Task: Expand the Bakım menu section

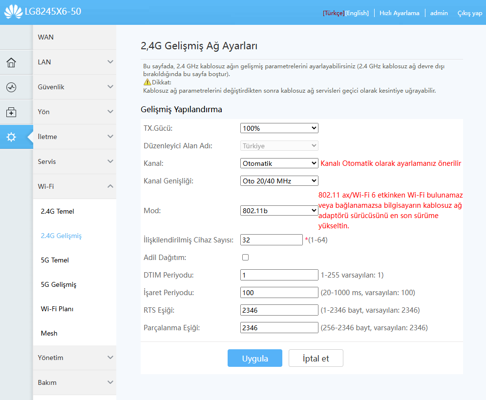Action: click(x=75, y=382)
